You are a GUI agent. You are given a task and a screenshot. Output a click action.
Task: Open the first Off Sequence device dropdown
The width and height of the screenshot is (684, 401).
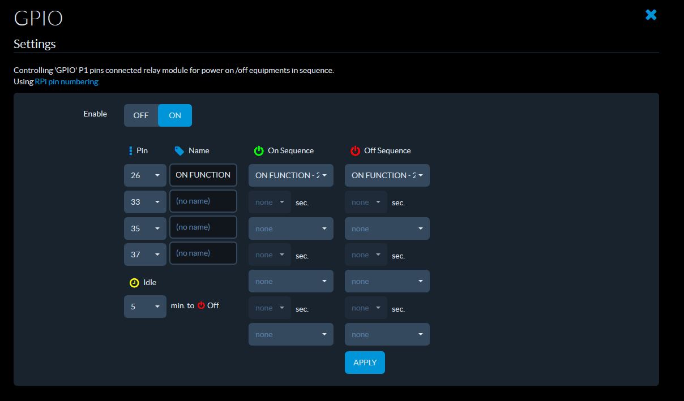coord(387,175)
